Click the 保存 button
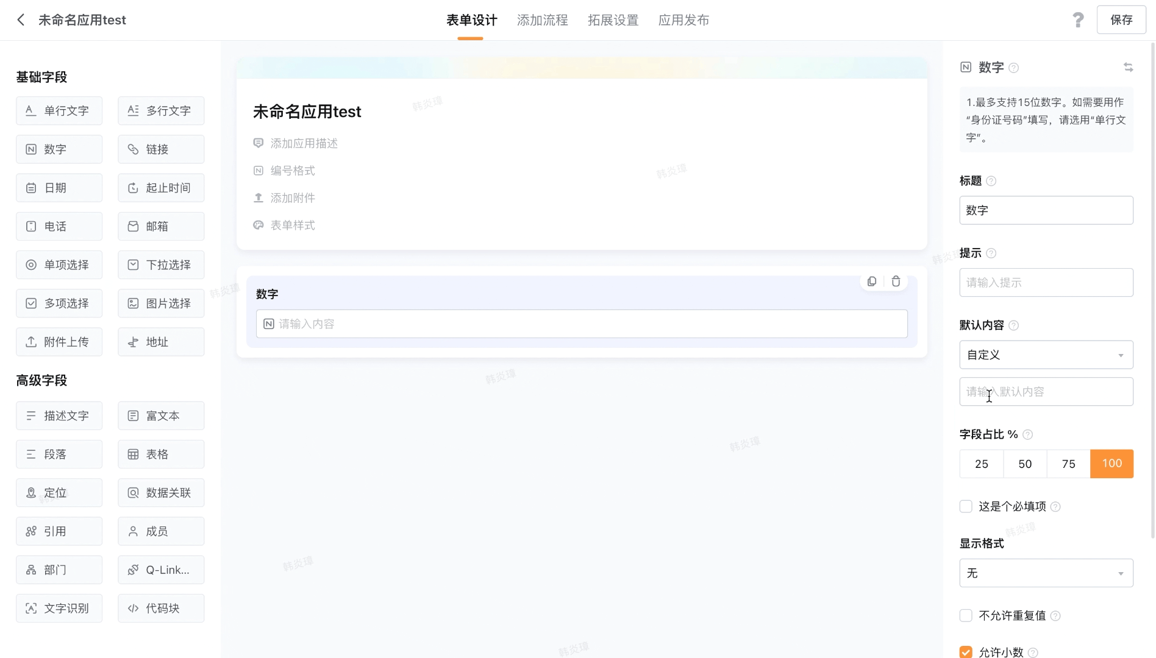Viewport: 1156px width, 658px height. (x=1121, y=20)
